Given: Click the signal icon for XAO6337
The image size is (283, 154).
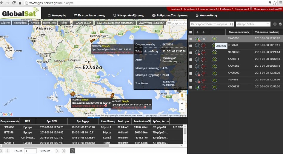Looking at the screenshot, I should coord(198,87).
